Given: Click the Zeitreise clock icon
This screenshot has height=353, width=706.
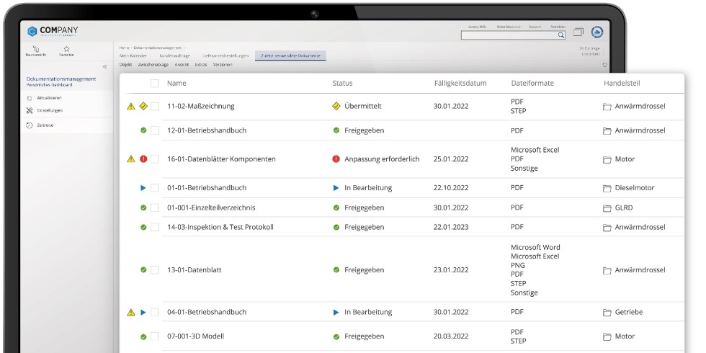Looking at the screenshot, I should coord(30,125).
